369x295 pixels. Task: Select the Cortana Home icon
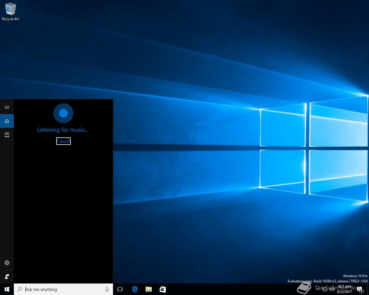pyautogui.click(x=7, y=121)
